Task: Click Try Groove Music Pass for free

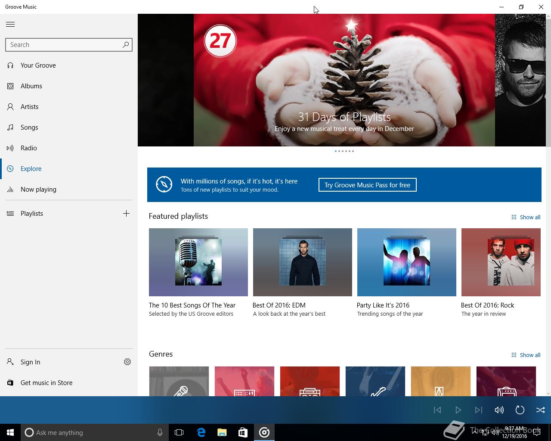Action: point(367,185)
